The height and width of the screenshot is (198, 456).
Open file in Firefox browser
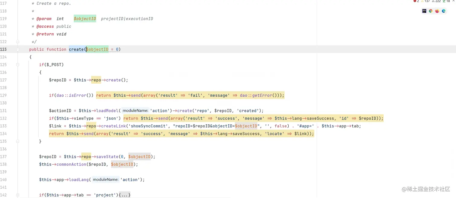[x=437, y=11]
